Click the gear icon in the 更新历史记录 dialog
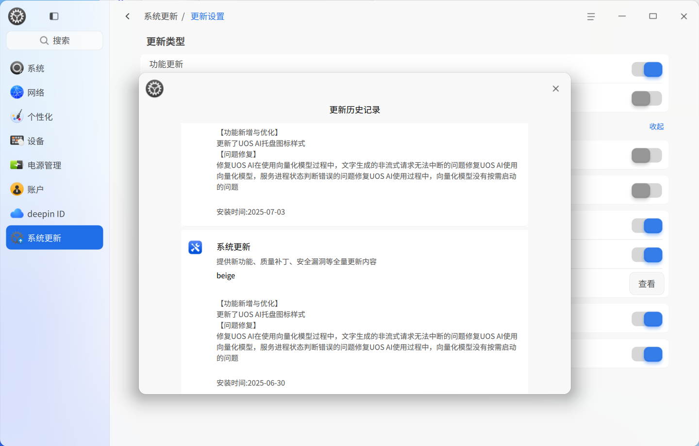The image size is (699, 446). click(x=154, y=89)
